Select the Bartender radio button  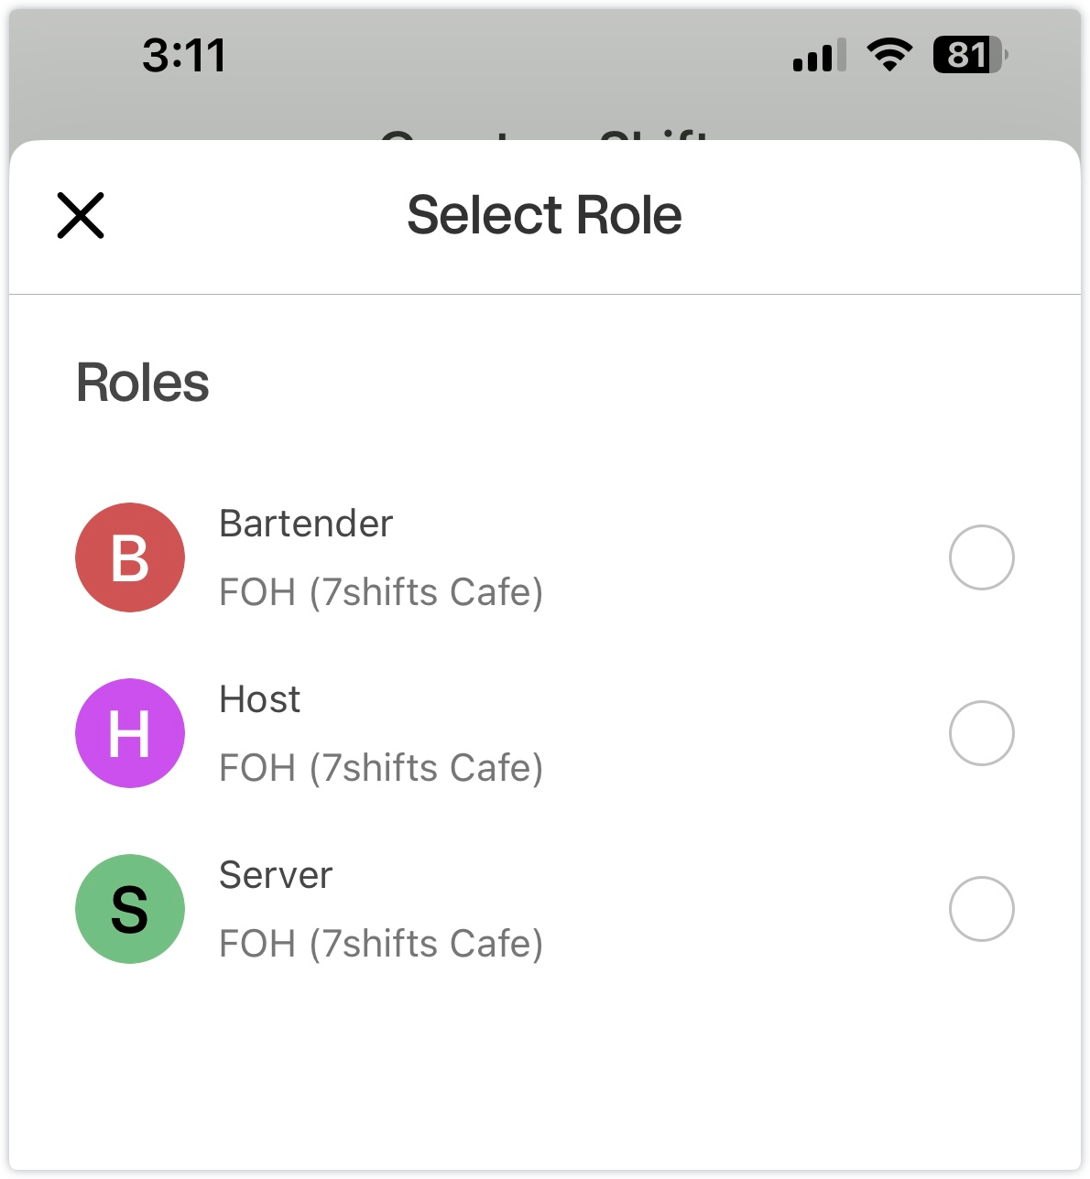(x=981, y=557)
